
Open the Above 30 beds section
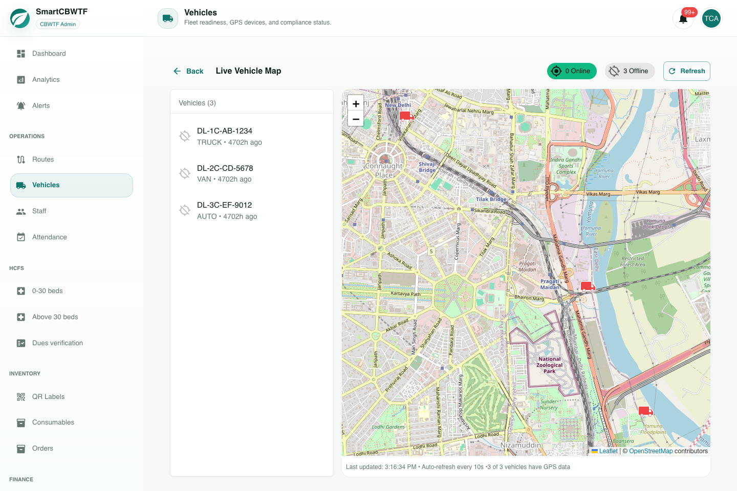tap(72, 317)
